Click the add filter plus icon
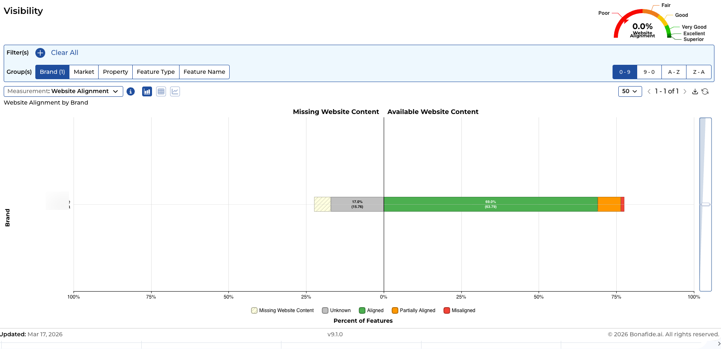This screenshot has height=349, width=721. (40, 53)
